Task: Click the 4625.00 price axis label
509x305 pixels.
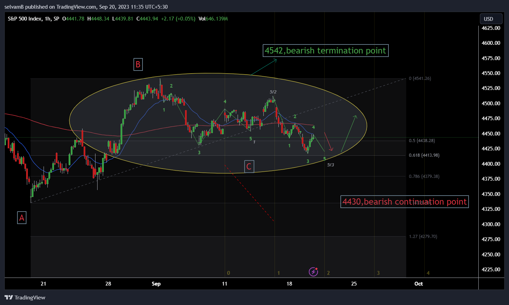Action: pos(491,28)
